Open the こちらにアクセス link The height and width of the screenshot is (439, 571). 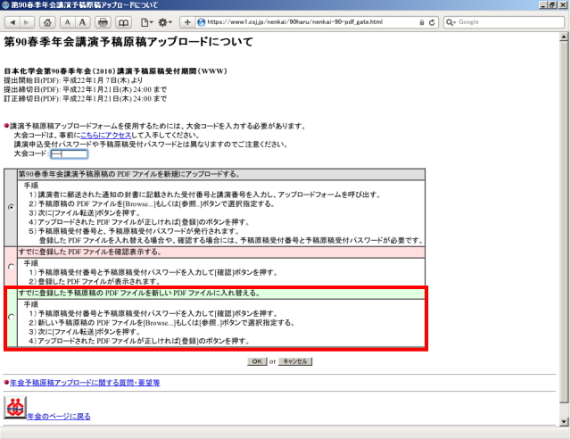(x=105, y=135)
